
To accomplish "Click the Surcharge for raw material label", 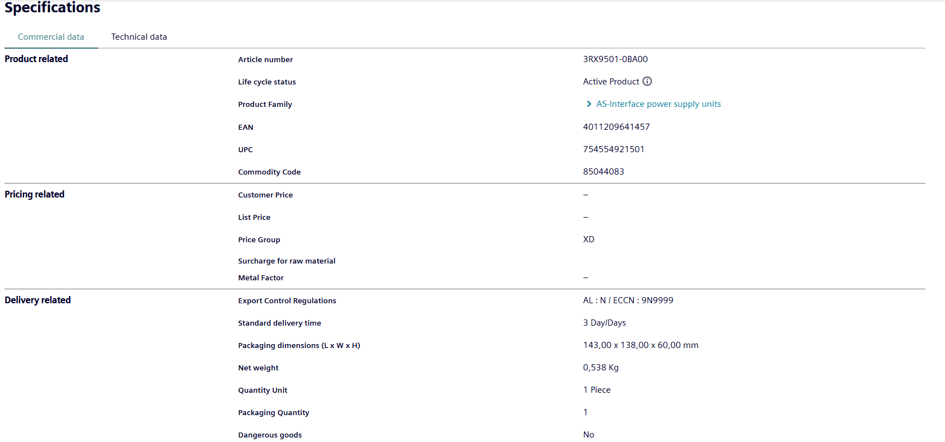I will pyautogui.click(x=287, y=261).
